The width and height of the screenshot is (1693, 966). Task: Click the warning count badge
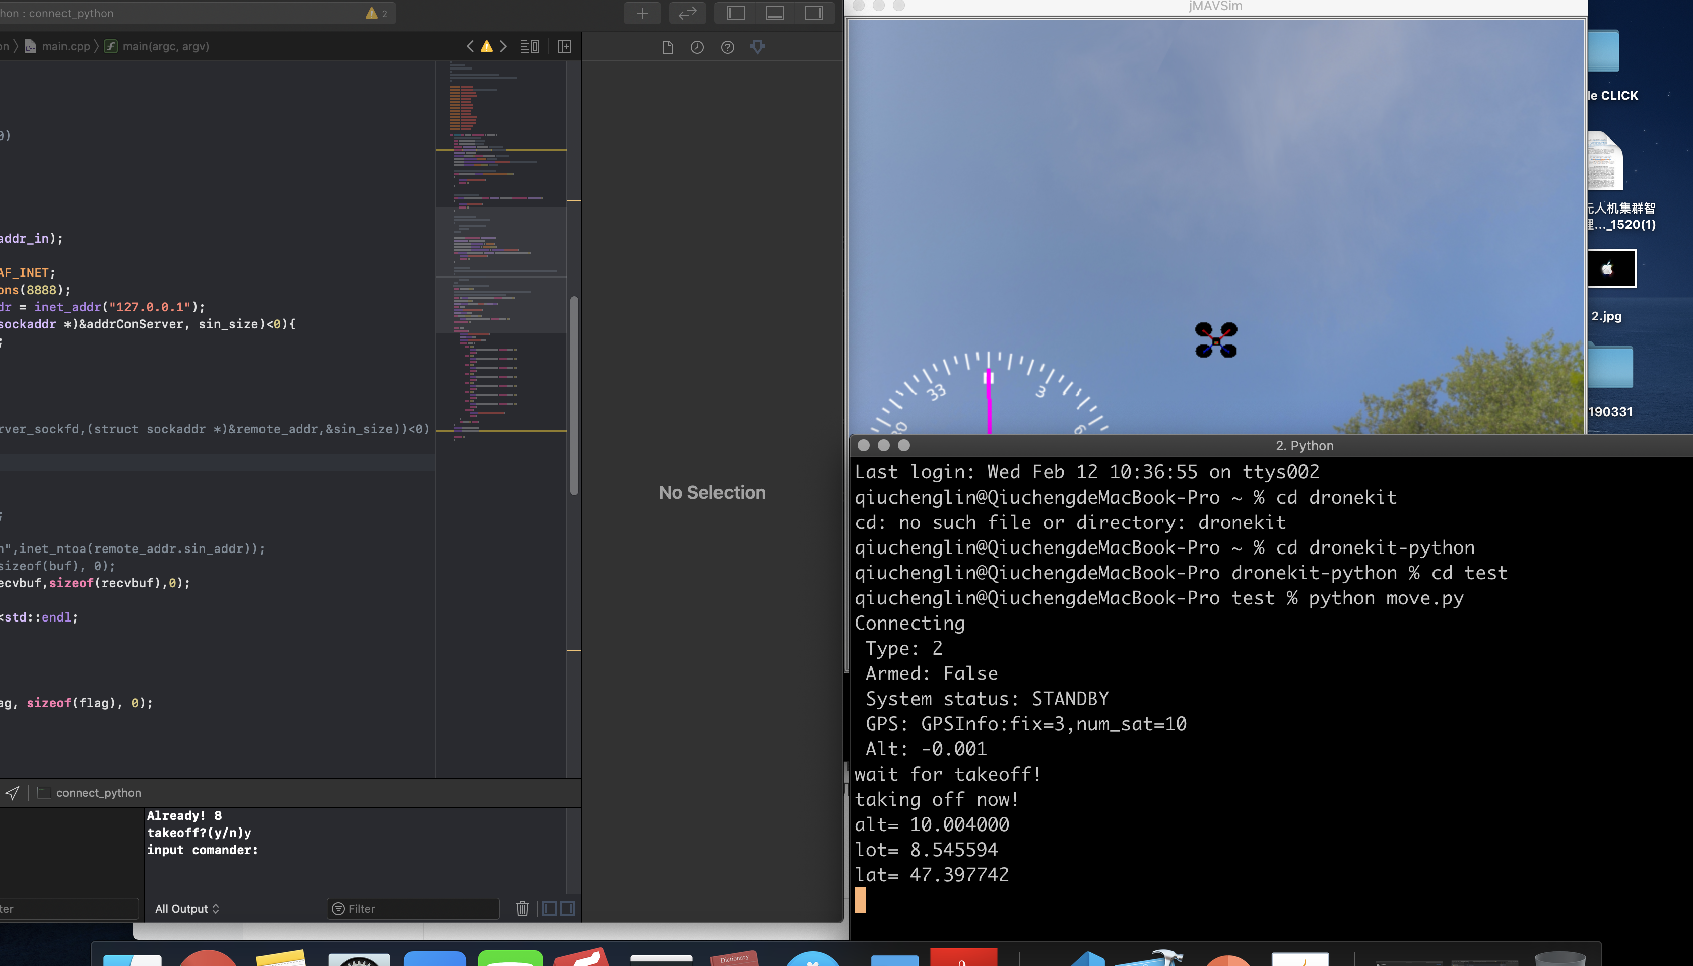(376, 13)
